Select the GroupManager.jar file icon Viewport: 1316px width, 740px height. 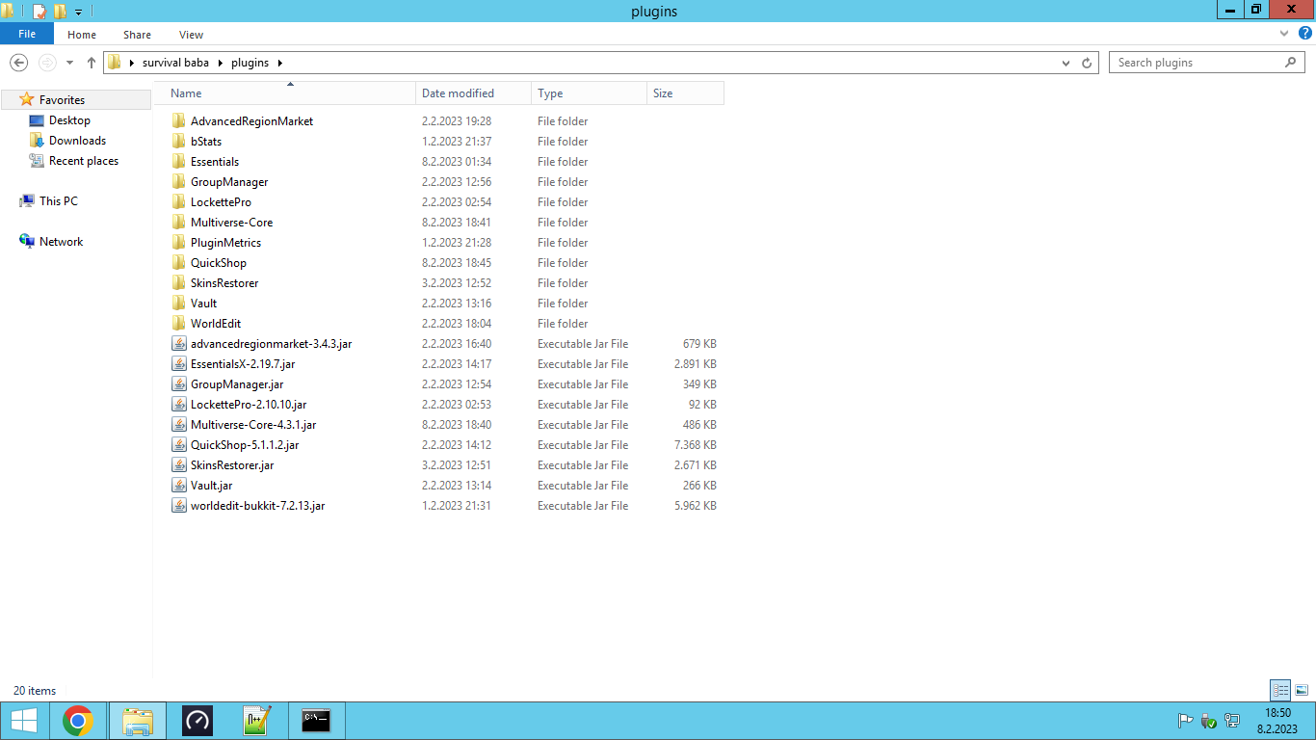pos(179,384)
